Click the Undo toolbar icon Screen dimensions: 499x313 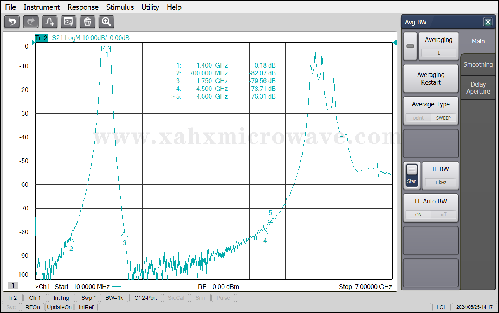tap(12, 22)
